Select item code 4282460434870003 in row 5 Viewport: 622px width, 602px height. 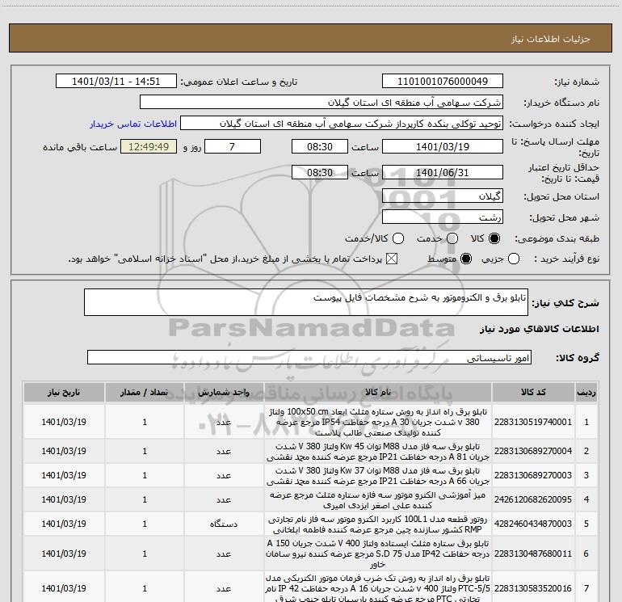coord(533,524)
